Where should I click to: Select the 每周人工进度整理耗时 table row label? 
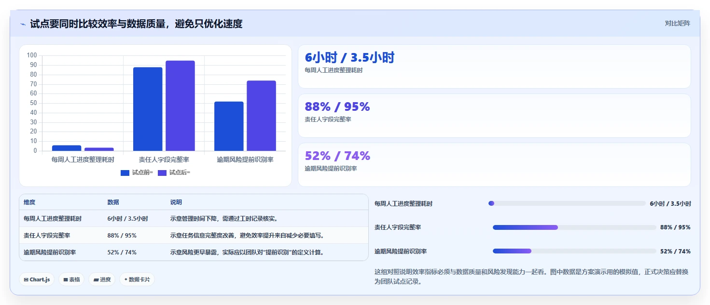coord(53,219)
